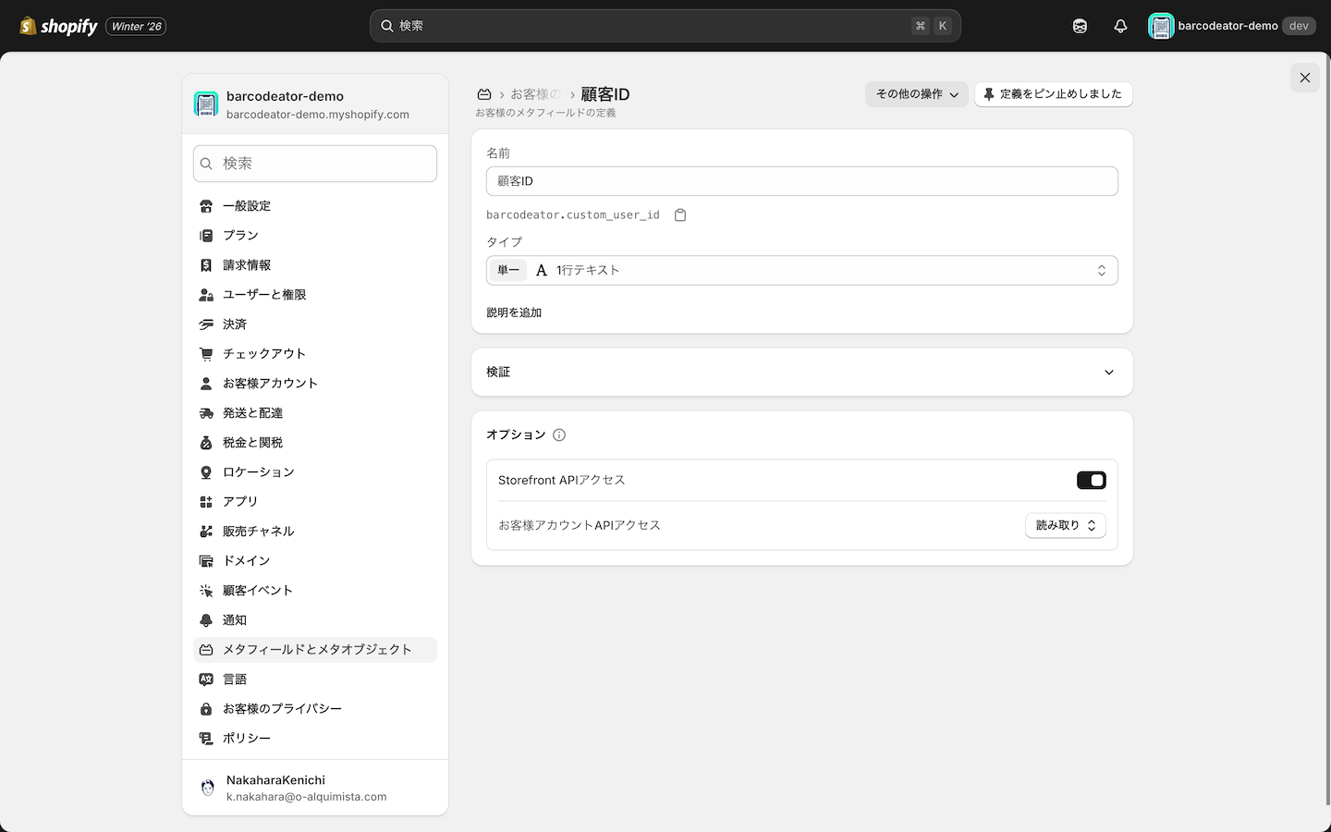Change お客様アカウントAPIアクセス from 読み取り
The image size is (1331, 832).
1065,525
